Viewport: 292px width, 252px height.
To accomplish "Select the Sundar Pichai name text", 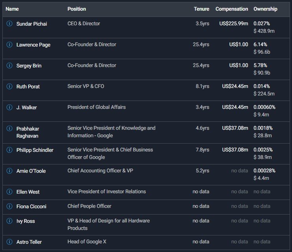I will [32, 24].
